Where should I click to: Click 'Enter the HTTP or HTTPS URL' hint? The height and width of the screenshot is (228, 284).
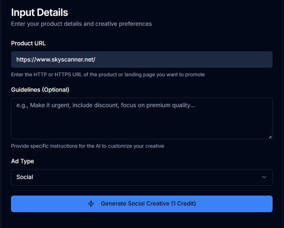point(108,75)
